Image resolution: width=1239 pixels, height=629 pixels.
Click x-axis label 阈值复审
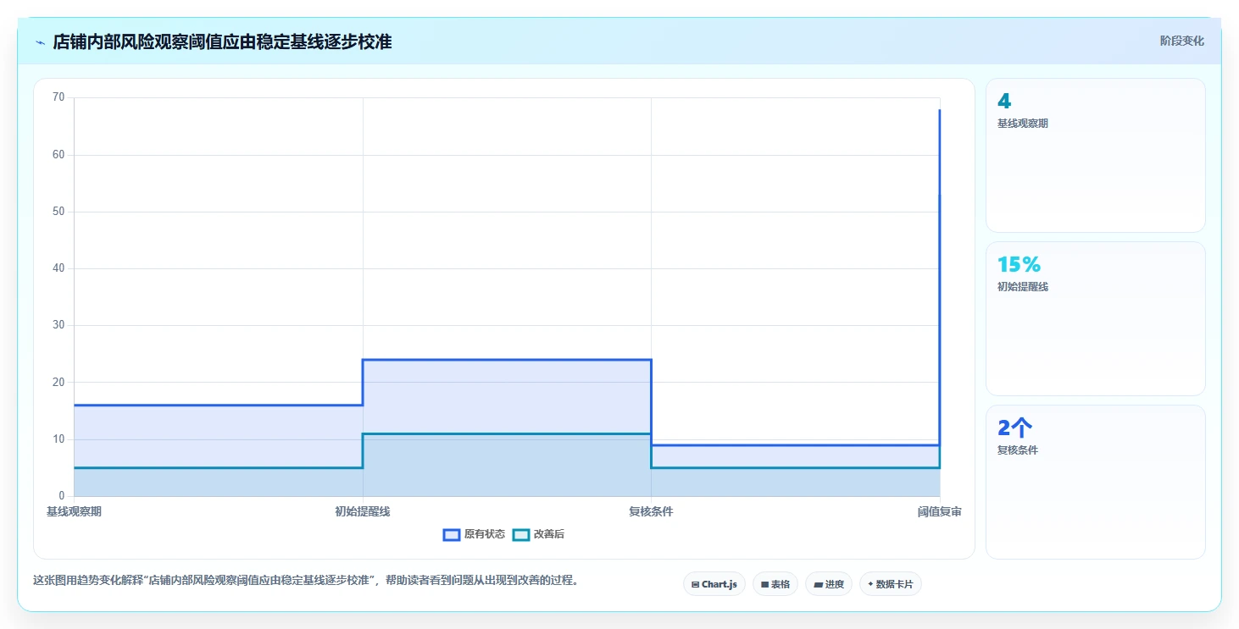(x=940, y=511)
